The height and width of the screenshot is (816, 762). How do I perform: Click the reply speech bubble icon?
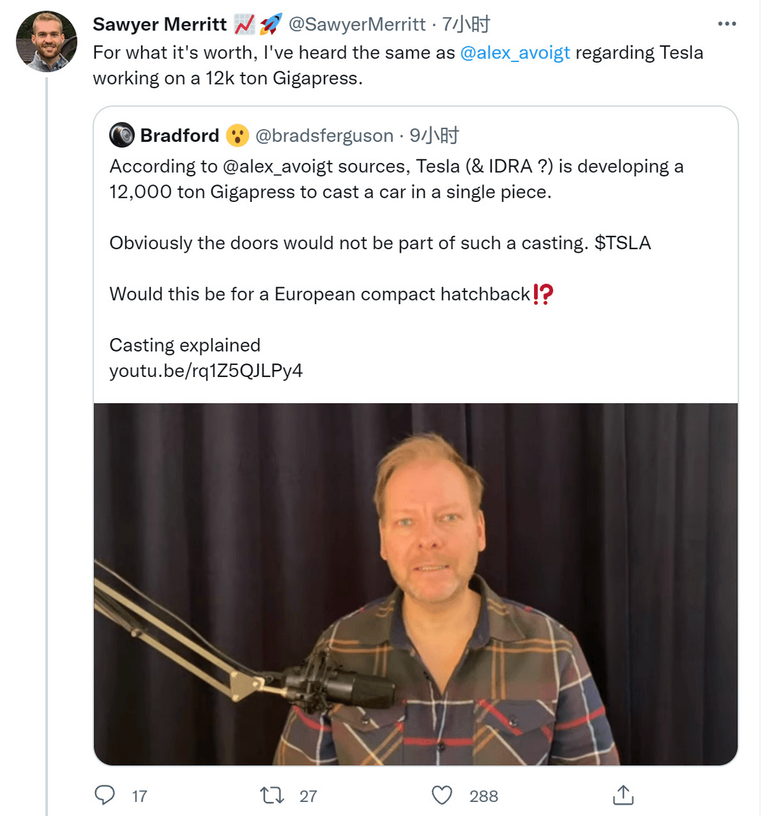[x=104, y=795]
